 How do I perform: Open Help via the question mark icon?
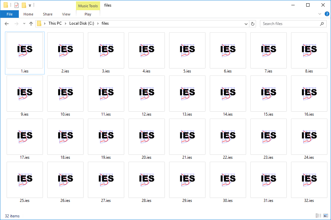[327, 14]
